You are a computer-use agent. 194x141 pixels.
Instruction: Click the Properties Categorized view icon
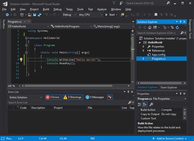coord(139,105)
